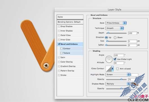
Task: Select the Stroke label
Action: pyautogui.click(x=63, y=75)
